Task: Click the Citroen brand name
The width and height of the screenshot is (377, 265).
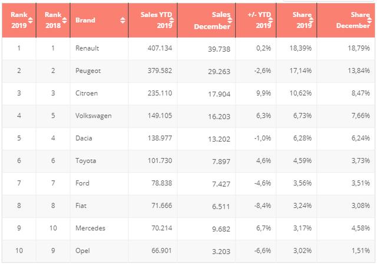Action: click(x=87, y=93)
